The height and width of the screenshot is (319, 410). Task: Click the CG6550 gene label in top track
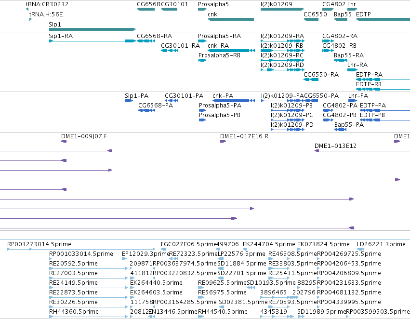[315, 14]
